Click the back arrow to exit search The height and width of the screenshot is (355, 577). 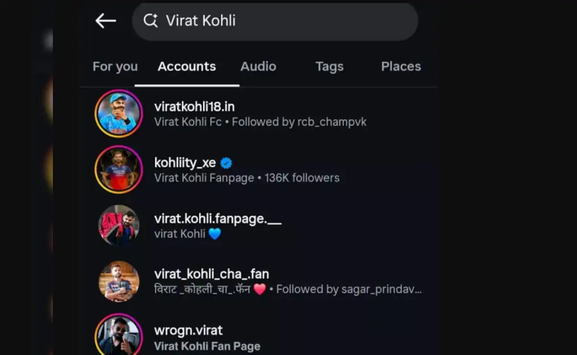(105, 21)
